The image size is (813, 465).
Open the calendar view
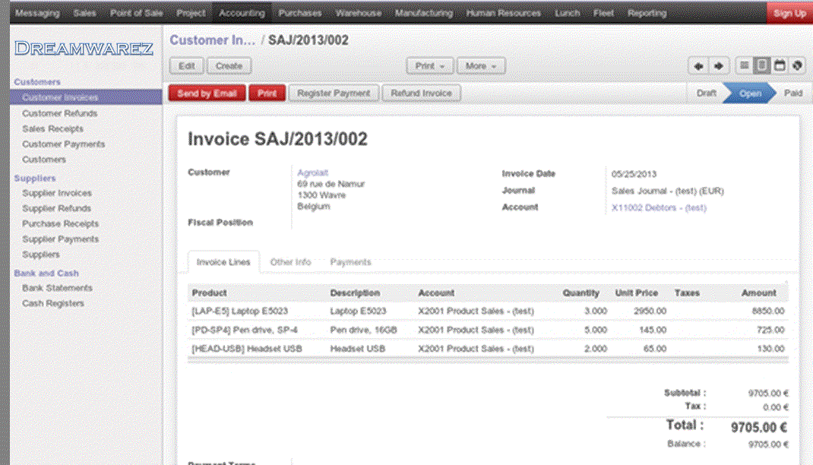(x=779, y=65)
